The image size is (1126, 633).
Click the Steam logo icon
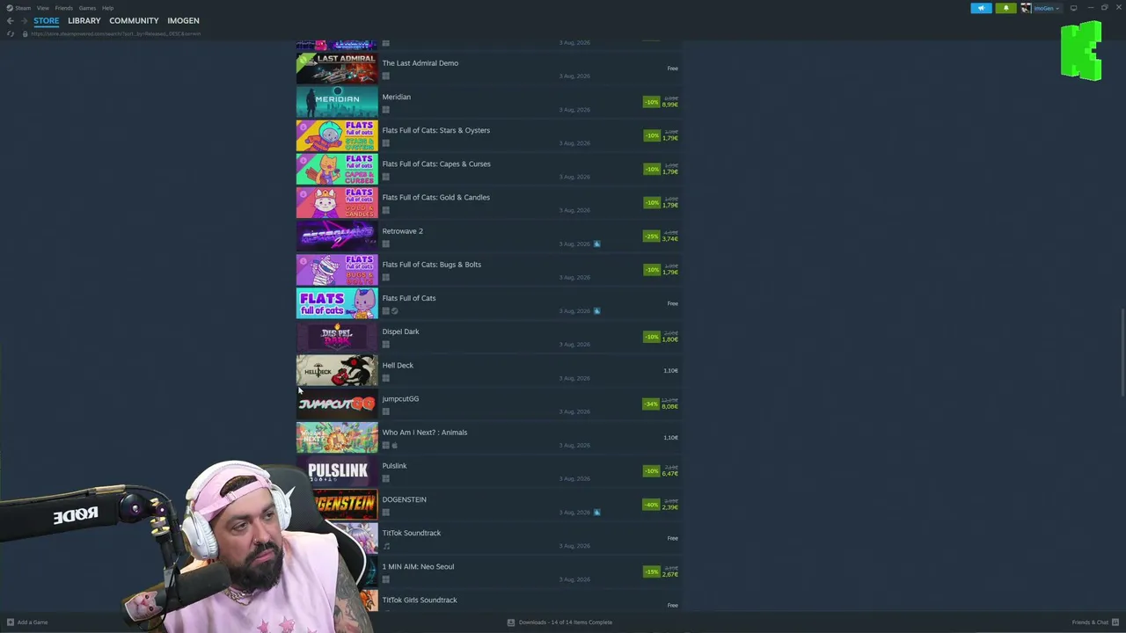point(10,8)
